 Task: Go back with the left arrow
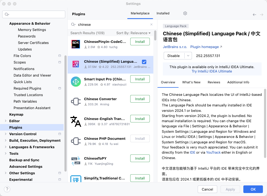click(254, 15)
